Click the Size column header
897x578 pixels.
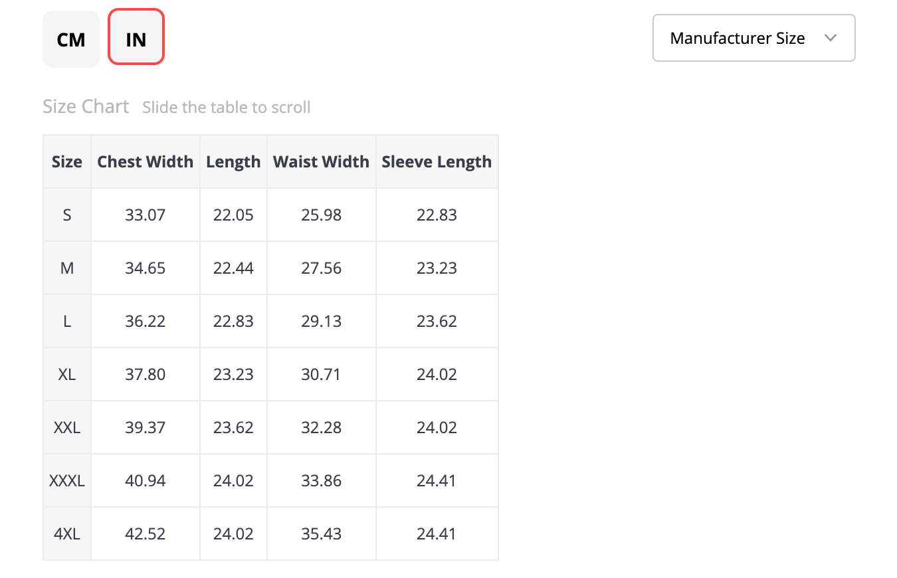click(67, 161)
